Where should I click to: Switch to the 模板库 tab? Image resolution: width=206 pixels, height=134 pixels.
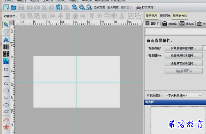[x=187, y=24]
